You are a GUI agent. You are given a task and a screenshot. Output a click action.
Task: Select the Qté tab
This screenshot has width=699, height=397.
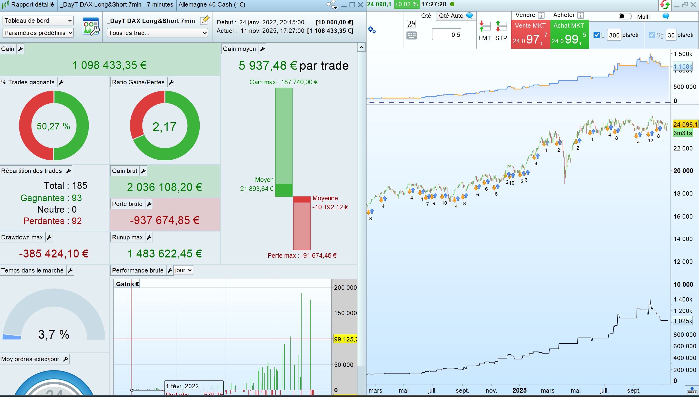tap(426, 16)
